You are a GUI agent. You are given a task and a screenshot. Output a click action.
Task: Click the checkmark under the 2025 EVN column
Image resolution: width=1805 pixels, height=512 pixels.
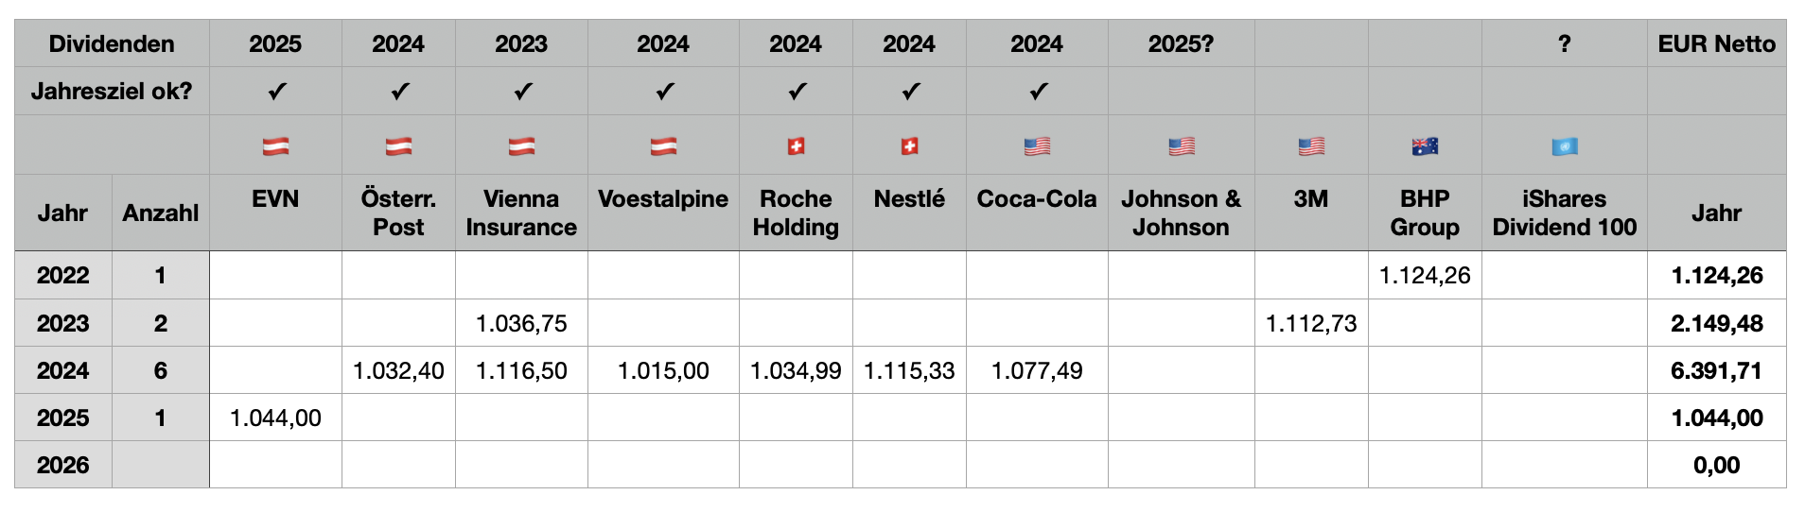[276, 92]
